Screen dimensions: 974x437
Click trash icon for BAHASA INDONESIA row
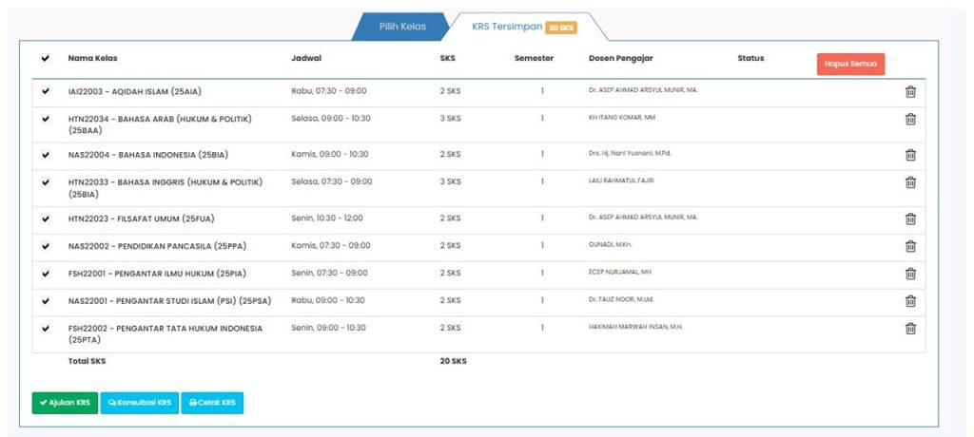(x=910, y=155)
